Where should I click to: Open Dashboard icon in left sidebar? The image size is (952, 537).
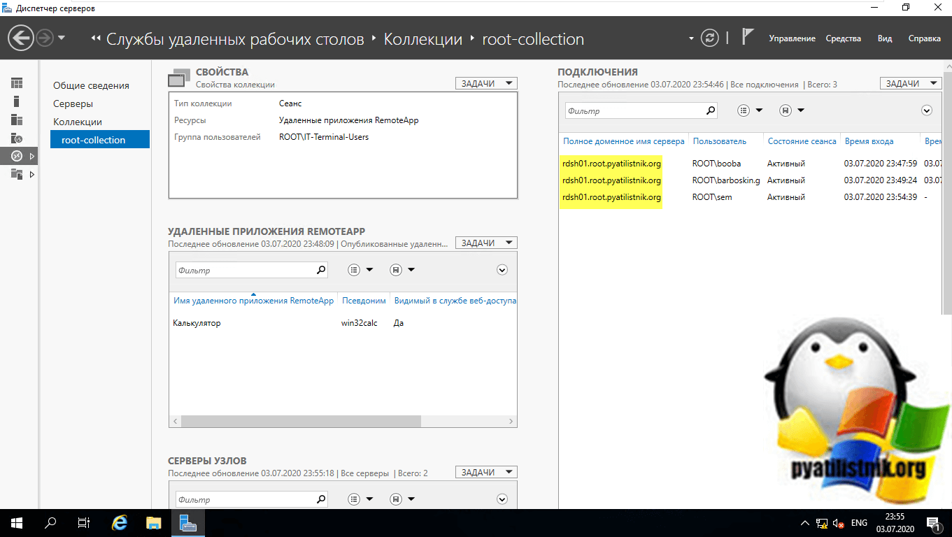17,83
